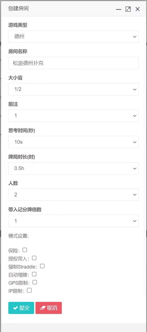Open the 带入记分牌倍数 dropdown
The height and width of the screenshot is (332, 147).
point(73,221)
